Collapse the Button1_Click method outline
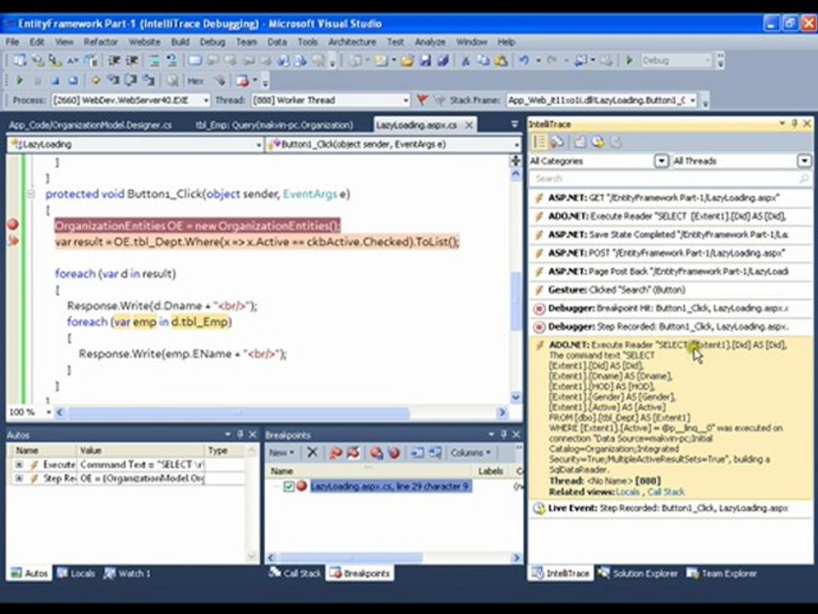 click(x=31, y=194)
